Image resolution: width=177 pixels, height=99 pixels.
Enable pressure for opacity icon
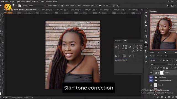[x=62, y=5]
